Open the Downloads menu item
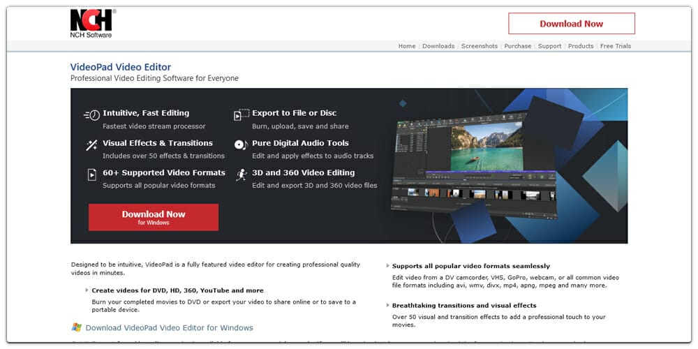 pyautogui.click(x=438, y=46)
